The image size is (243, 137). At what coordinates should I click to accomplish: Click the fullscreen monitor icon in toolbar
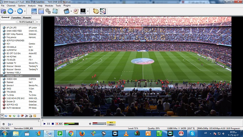click(x=34, y=11)
